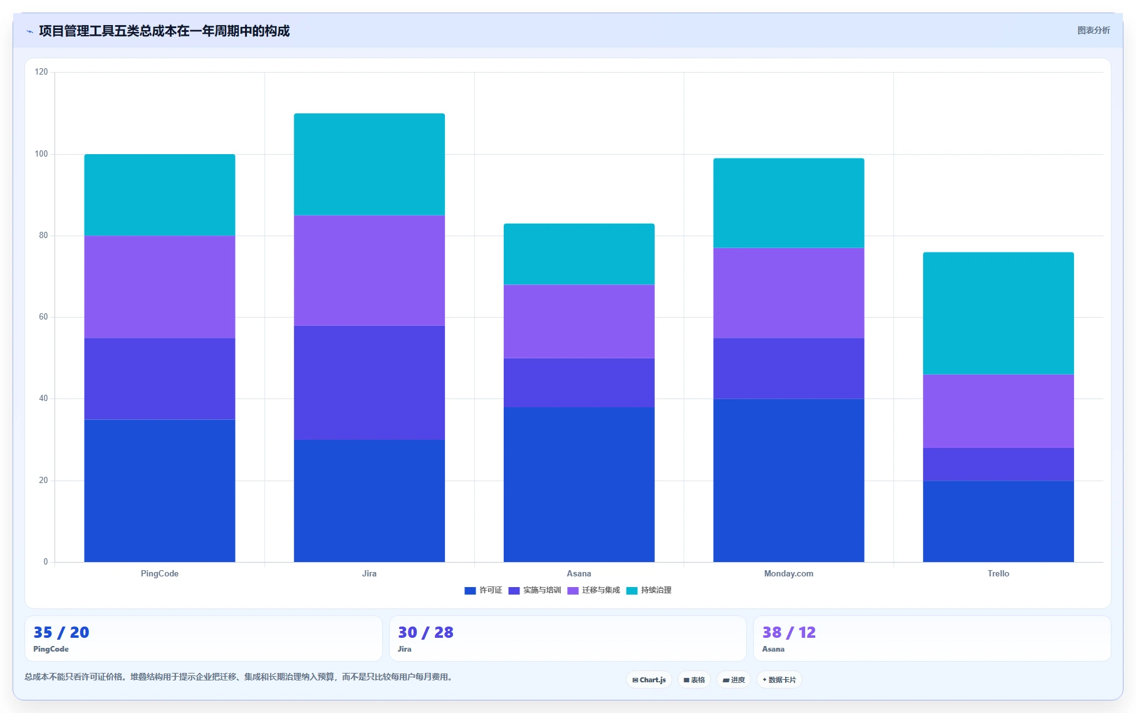Click the PingCode dark-blue 许可证 bar segment

[x=160, y=491]
